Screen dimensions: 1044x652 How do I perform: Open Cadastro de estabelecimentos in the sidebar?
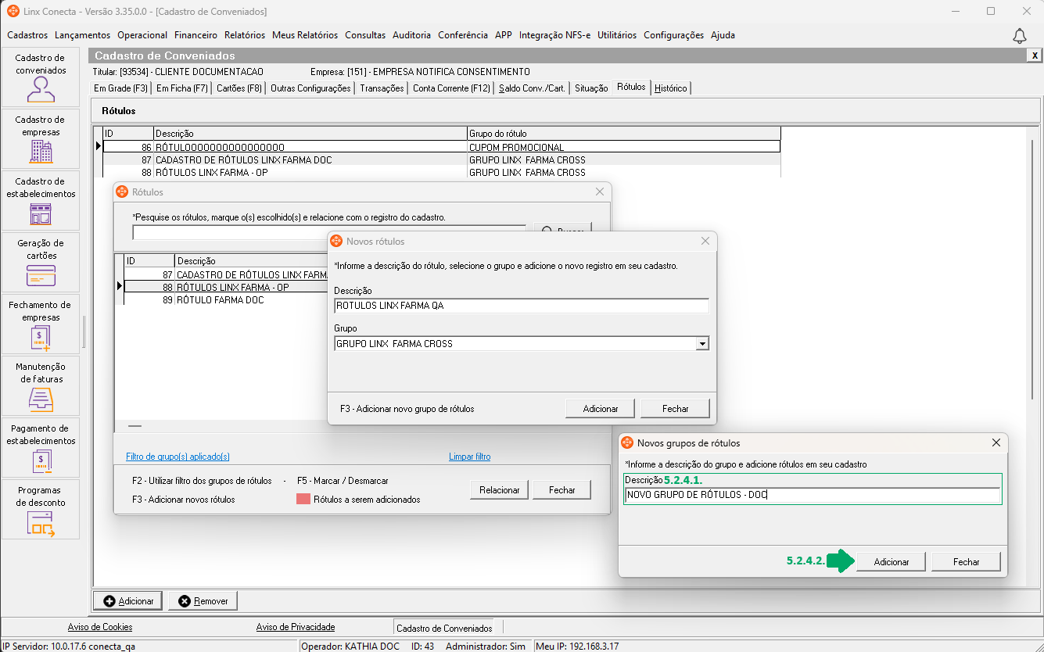click(41, 200)
